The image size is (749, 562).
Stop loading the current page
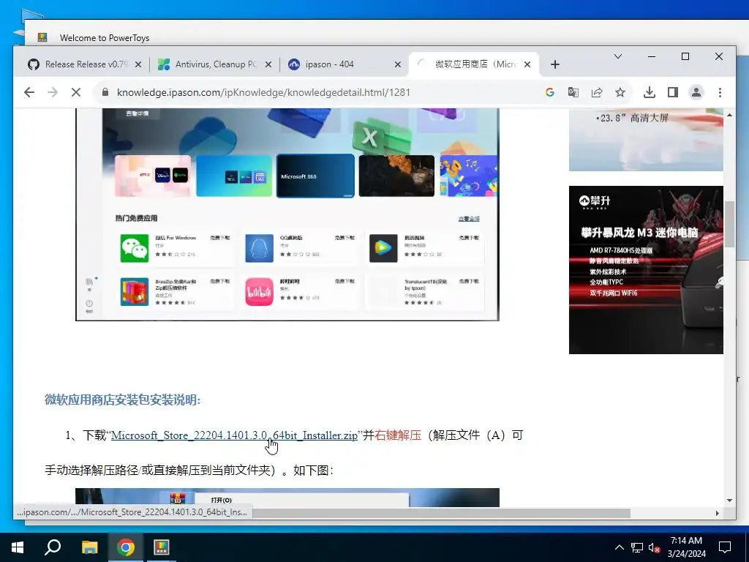coord(76,92)
